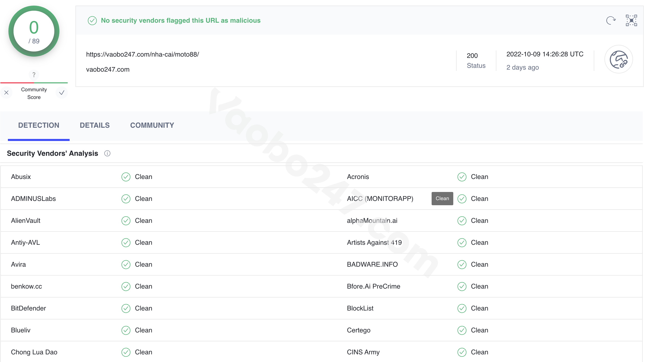Screen dimensions: 645x362
Task: Click check icon for ADMINUSLabs
Action: pos(126,199)
